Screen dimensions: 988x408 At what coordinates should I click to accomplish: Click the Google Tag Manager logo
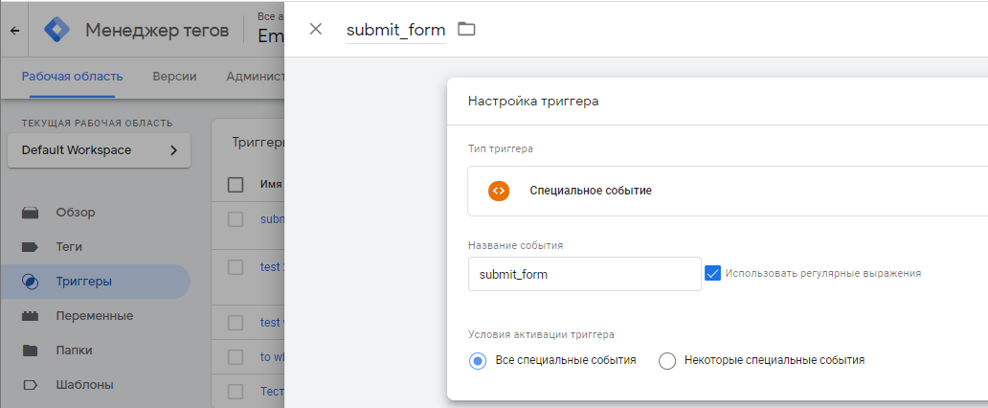pos(56,31)
